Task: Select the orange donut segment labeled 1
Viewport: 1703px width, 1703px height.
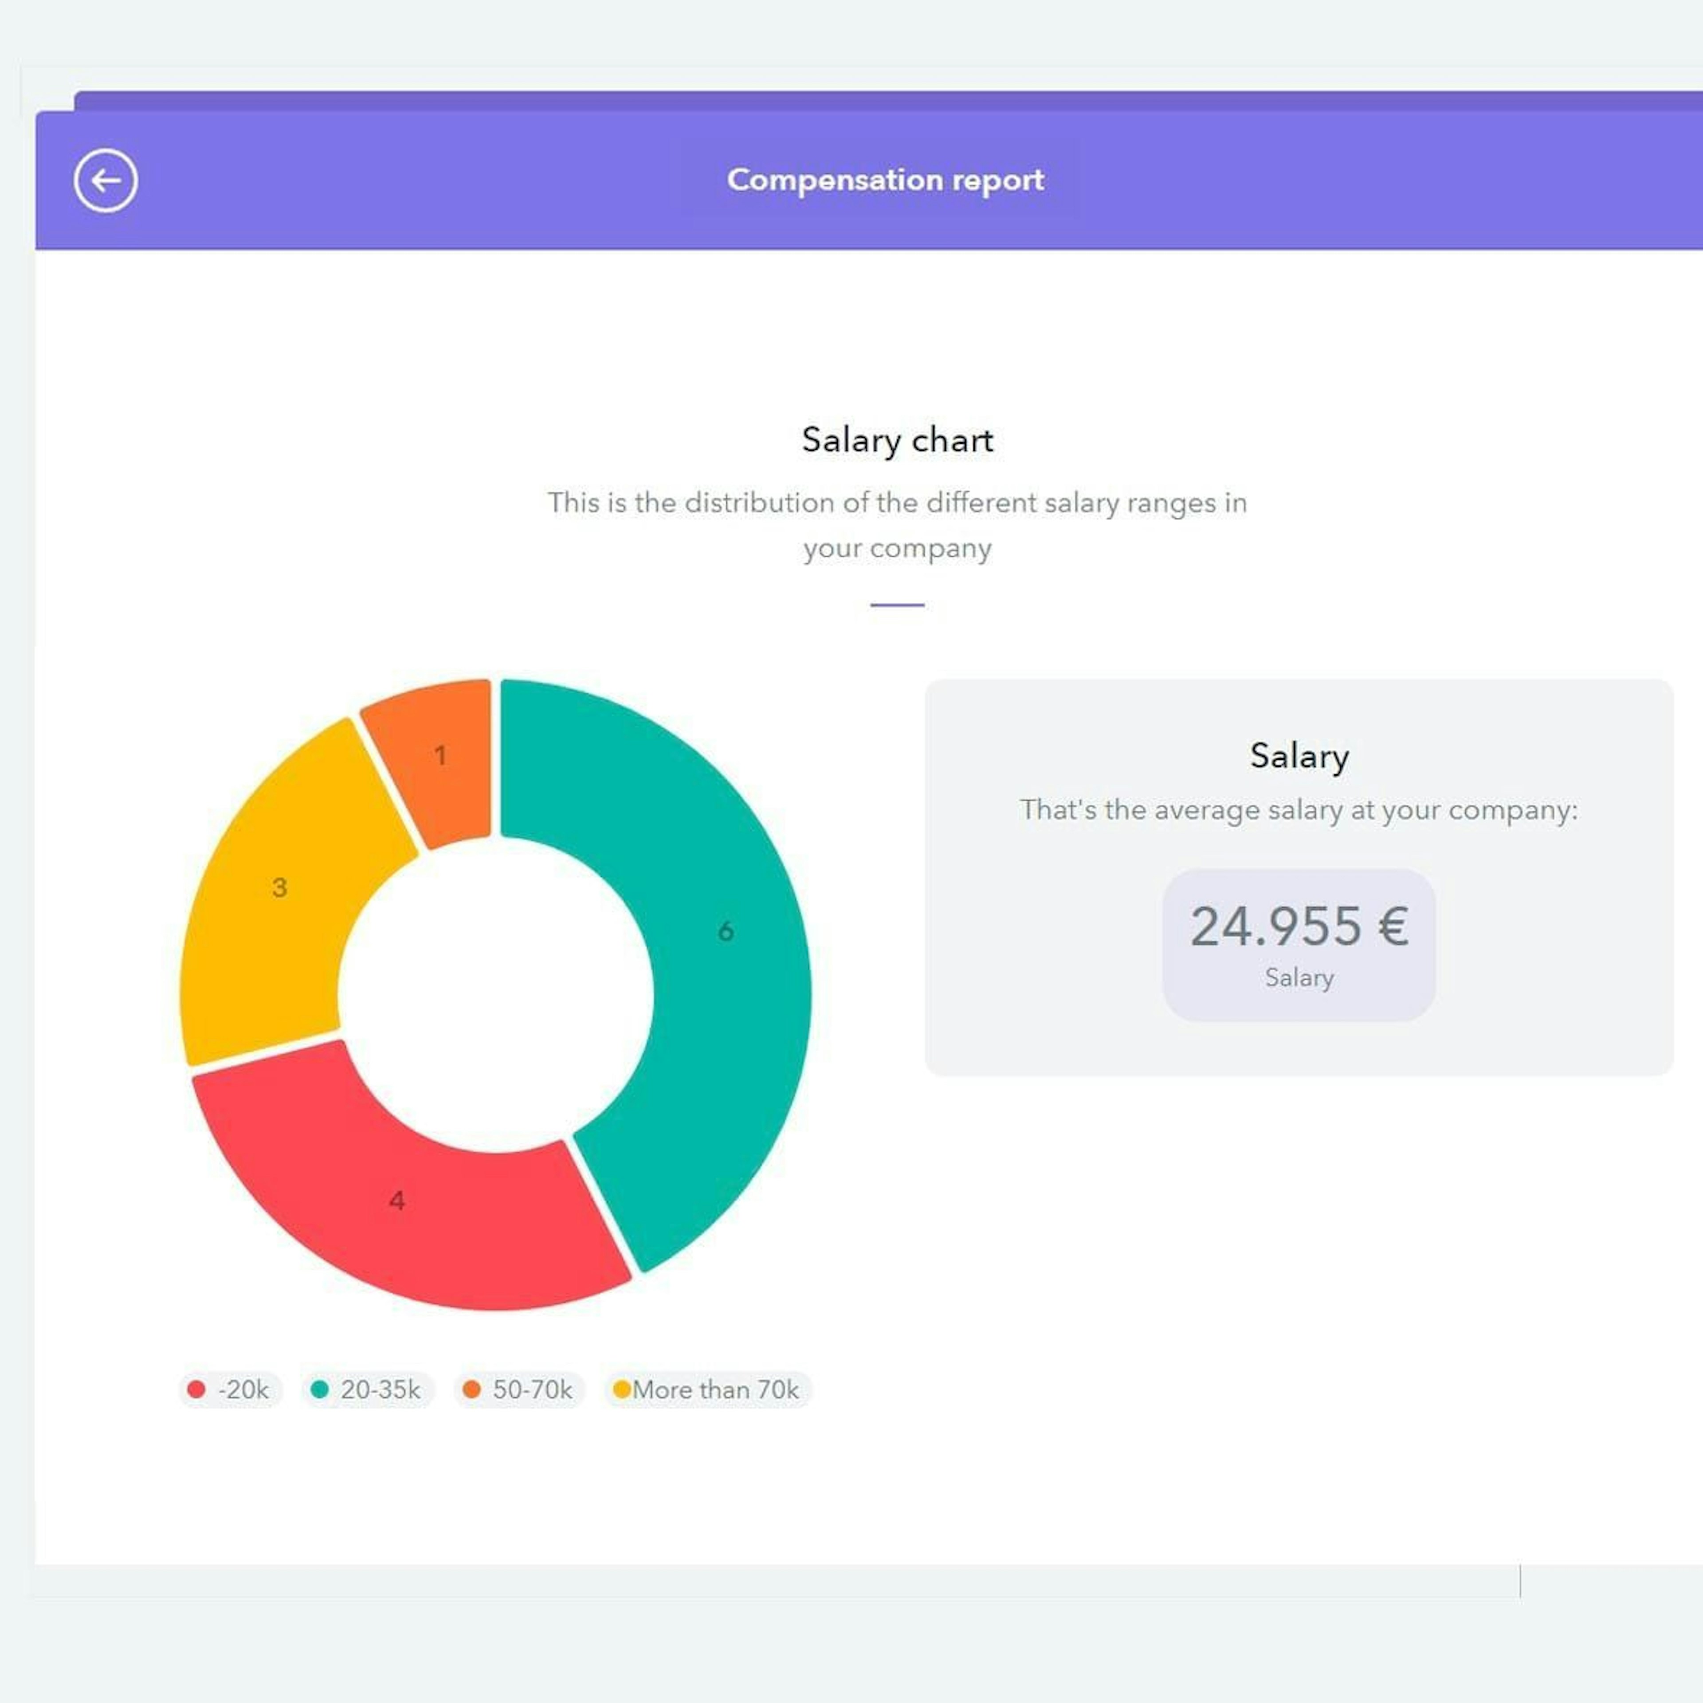Action: (x=440, y=755)
